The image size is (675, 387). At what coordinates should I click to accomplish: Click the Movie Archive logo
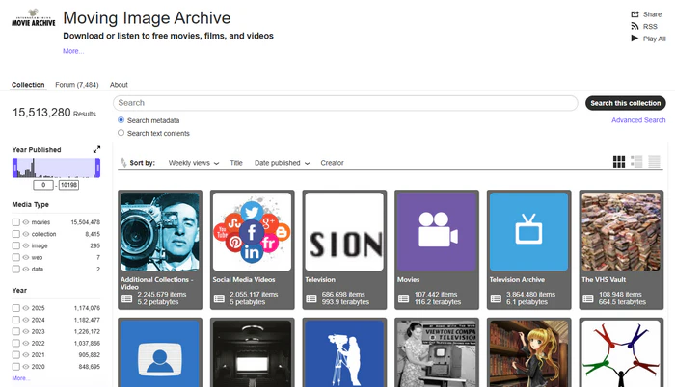pos(34,18)
